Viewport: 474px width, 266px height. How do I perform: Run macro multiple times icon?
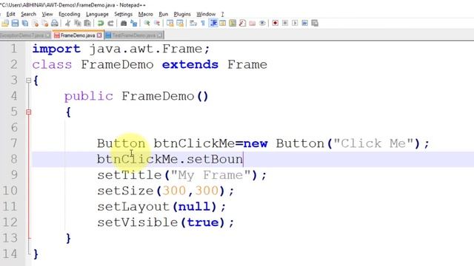(304, 23)
